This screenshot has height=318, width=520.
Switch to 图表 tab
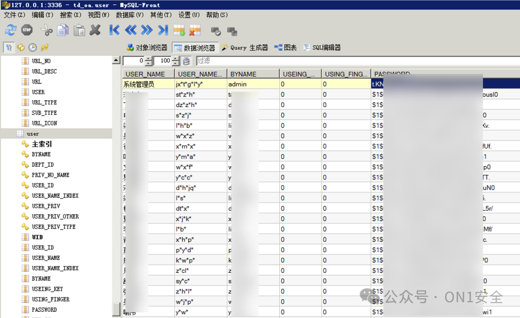click(x=286, y=48)
